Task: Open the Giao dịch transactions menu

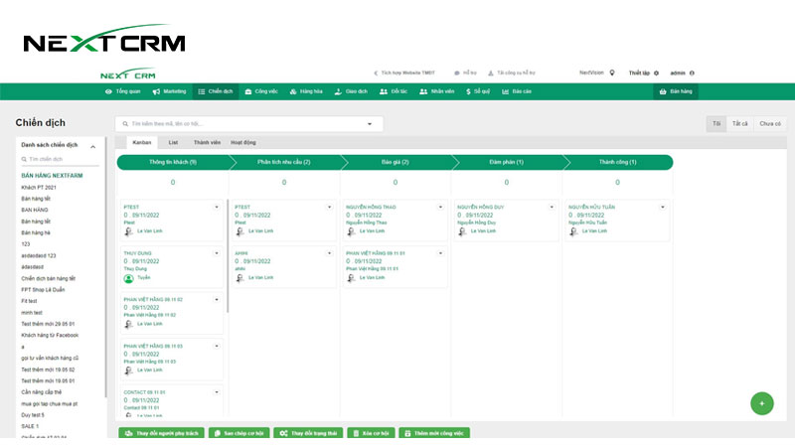Action: click(x=351, y=91)
